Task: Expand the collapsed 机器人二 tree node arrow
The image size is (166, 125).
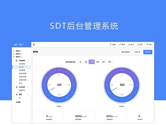Action: click(14, 54)
